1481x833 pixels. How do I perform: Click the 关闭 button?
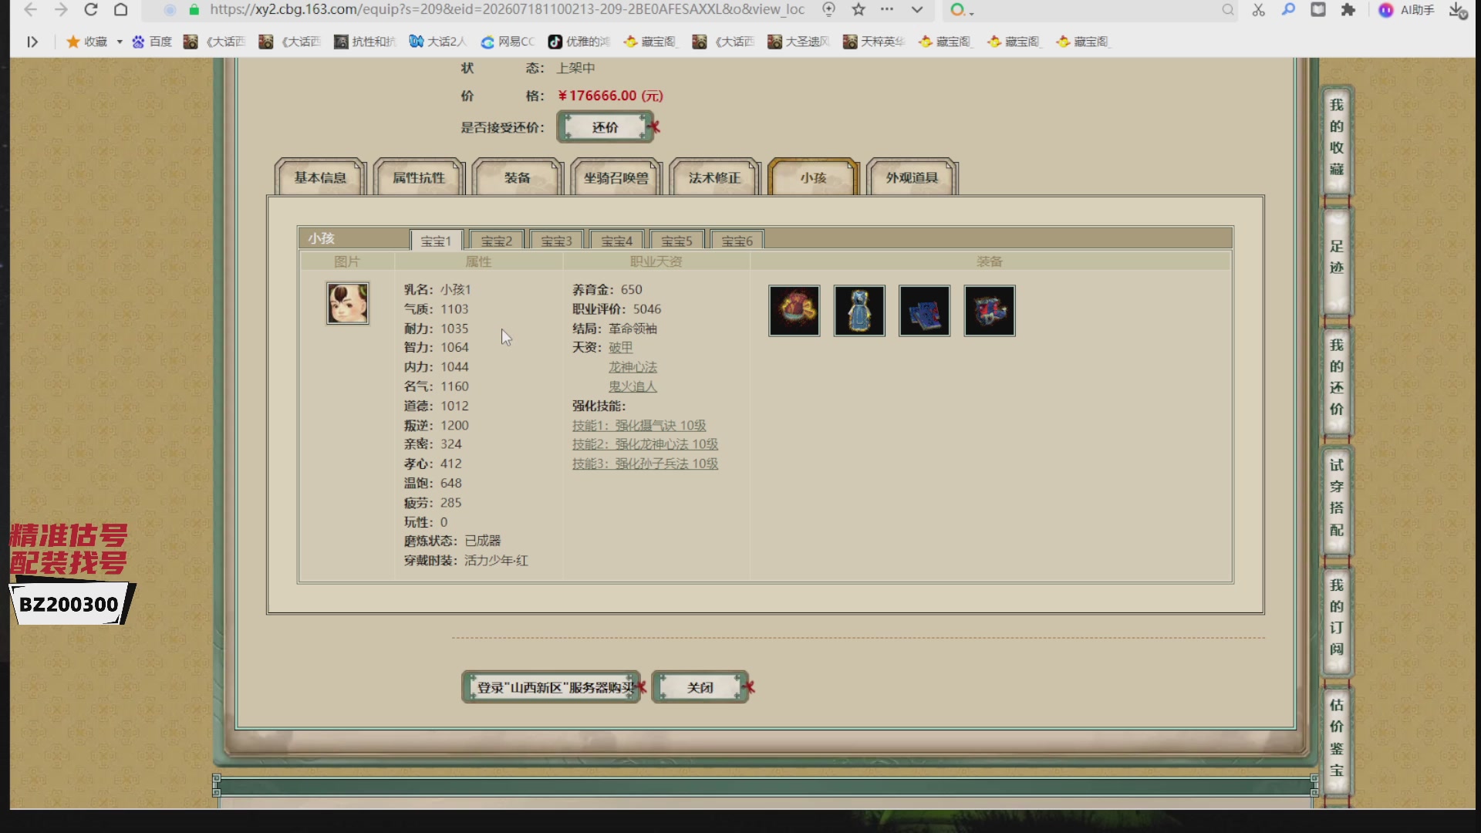(700, 687)
